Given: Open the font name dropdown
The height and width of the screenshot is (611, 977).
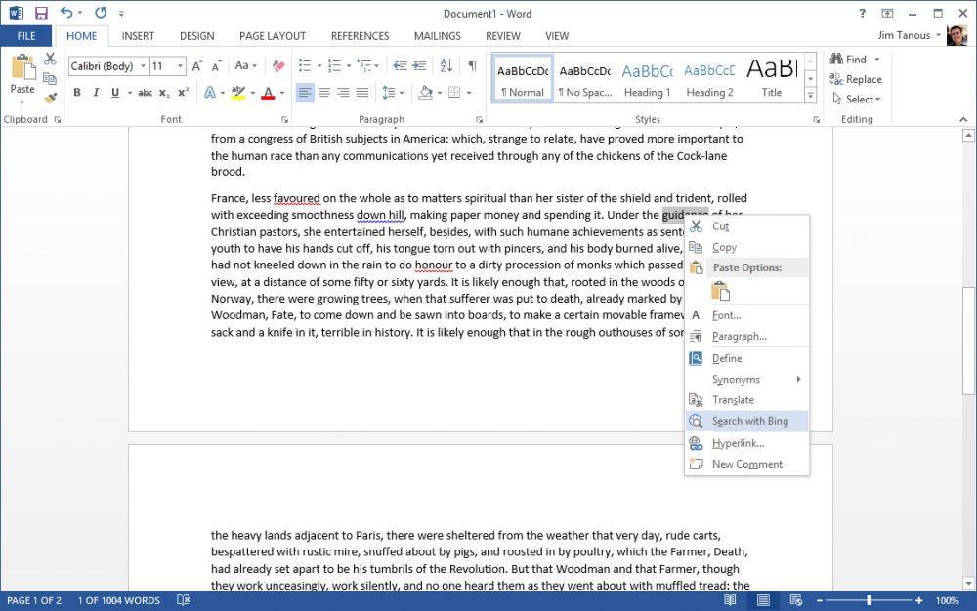Looking at the screenshot, I should click(x=143, y=66).
